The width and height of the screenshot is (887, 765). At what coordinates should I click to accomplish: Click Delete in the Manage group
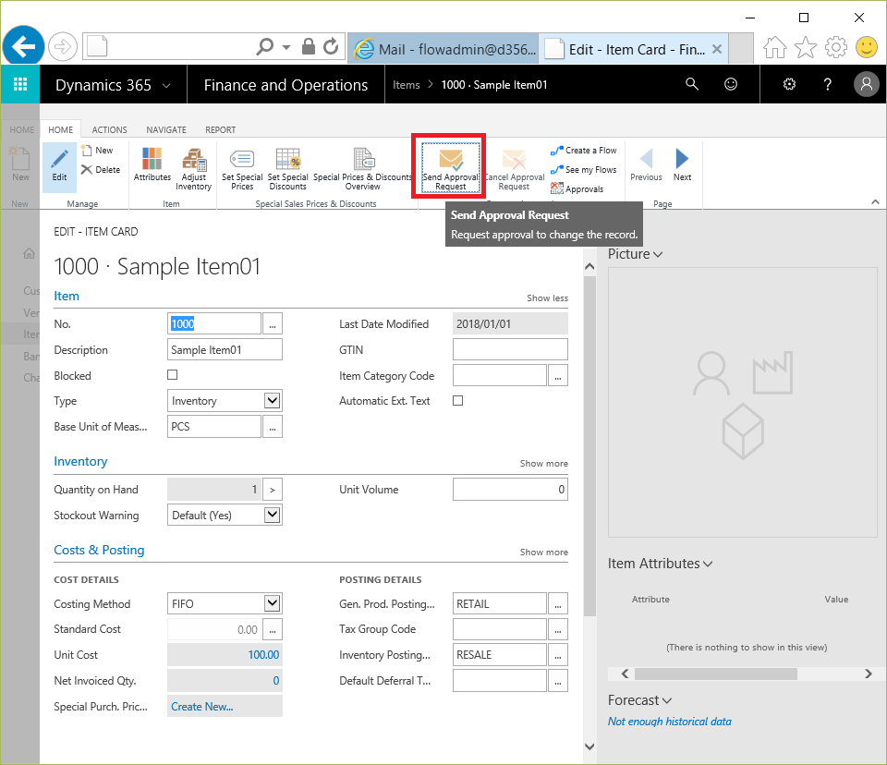click(x=101, y=170)
